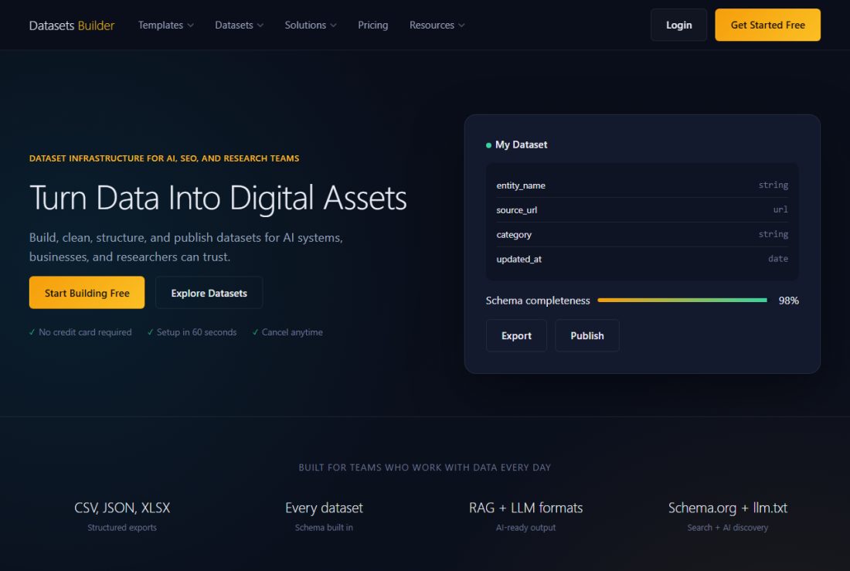Expand the Templates menu
This screenshot has height=571, width=850.
(165, 25)
